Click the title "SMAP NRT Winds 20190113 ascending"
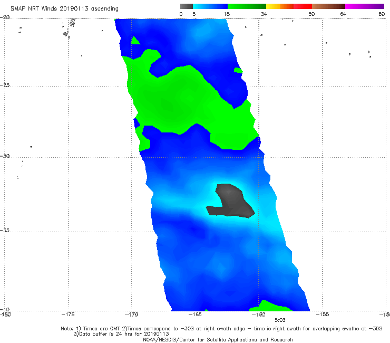Image resolution: width=390 pixels, height=343 pixels. click(64, 8)
